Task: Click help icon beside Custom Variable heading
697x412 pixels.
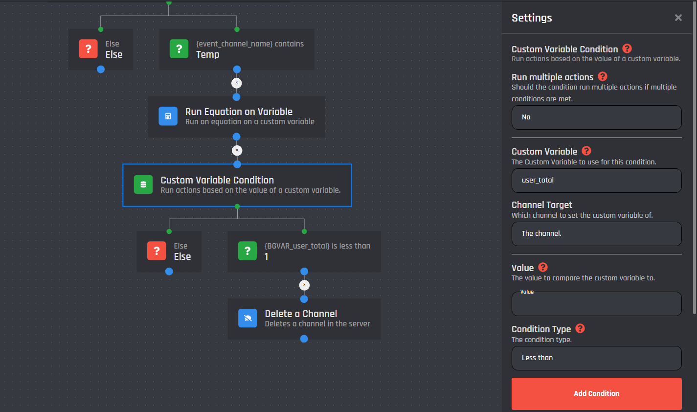Action: pos(586,151)
